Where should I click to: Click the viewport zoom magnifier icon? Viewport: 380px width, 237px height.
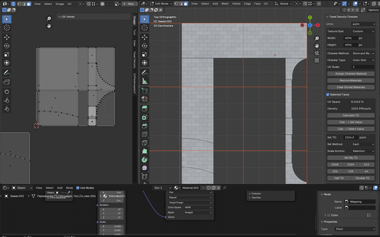point(317,39)
